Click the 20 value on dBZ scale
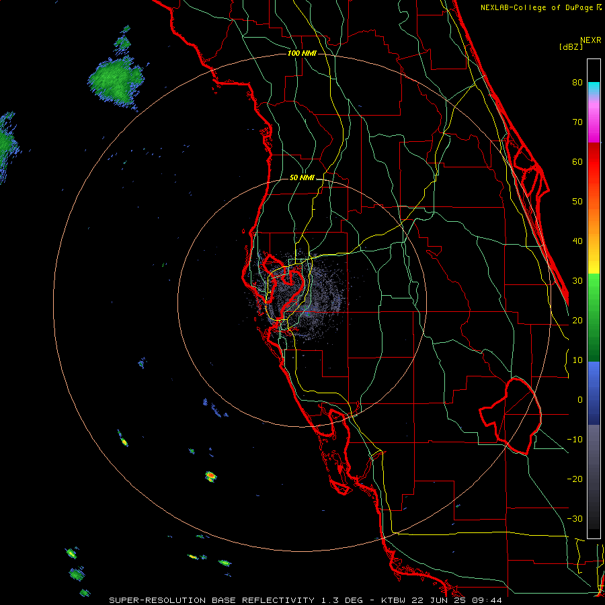The height and width of the screenshot is (605, 605). tap(577, 320)
